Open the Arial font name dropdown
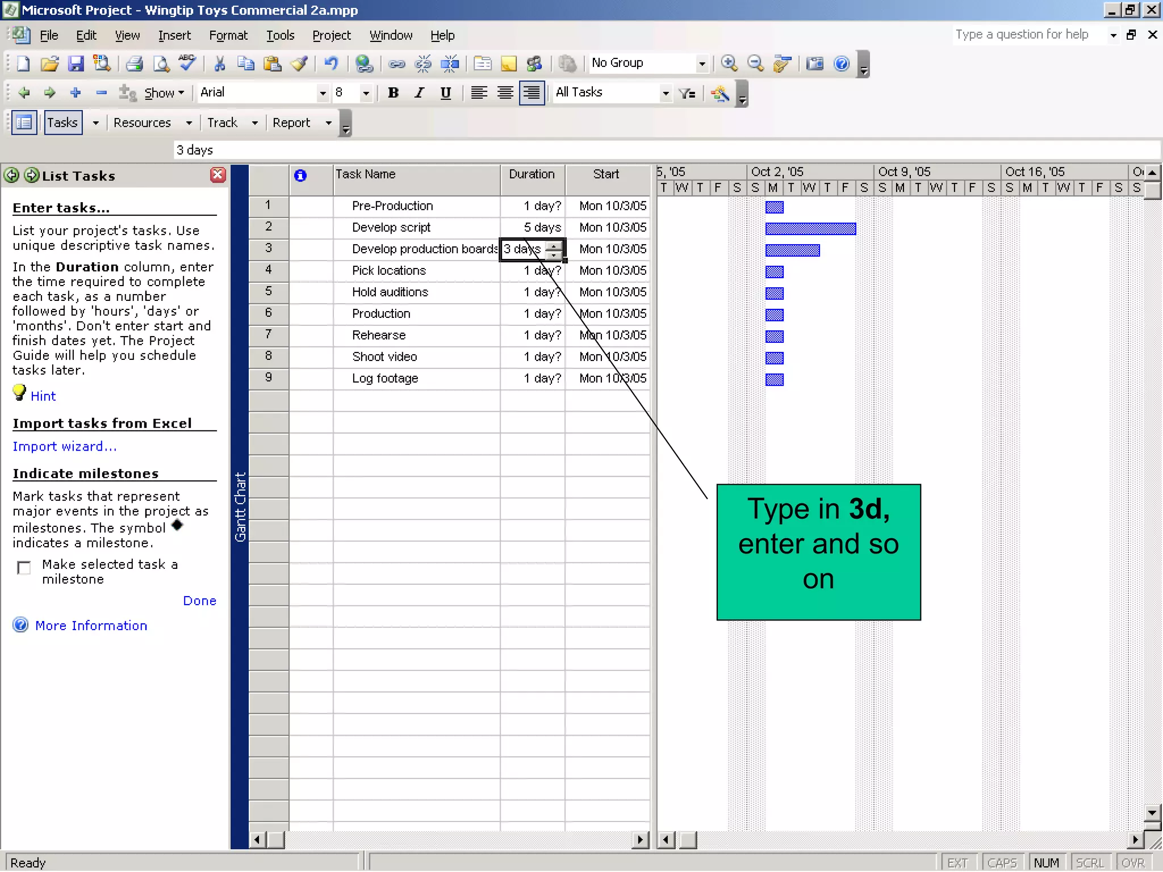 323,93
